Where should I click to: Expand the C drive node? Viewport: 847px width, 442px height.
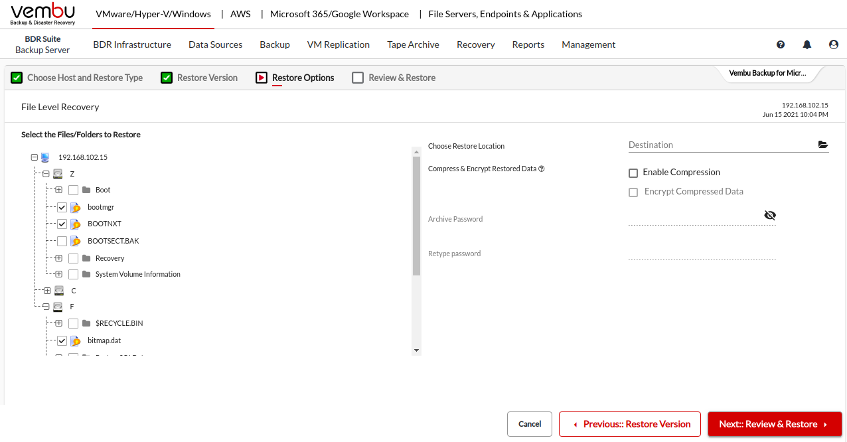click(46, 291)
